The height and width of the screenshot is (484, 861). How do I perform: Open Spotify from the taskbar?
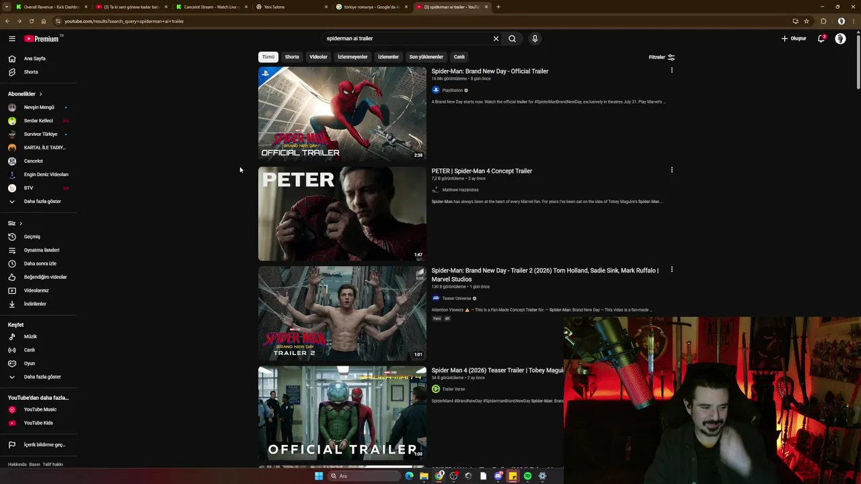click(527, 476)
